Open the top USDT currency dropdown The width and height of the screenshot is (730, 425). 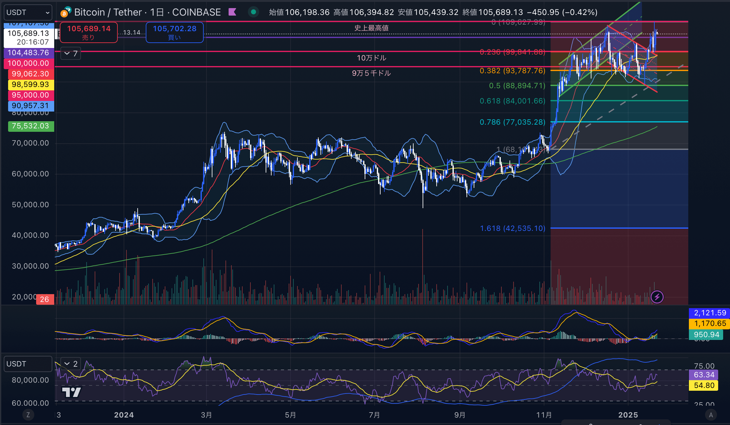[x=28, y=12]
